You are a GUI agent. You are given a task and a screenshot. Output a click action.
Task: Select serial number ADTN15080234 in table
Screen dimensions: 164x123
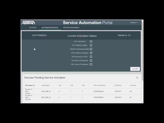click(x=98, y=91)
